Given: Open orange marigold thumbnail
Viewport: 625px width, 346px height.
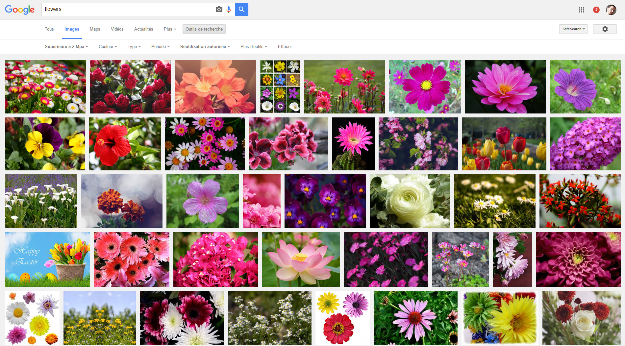Looking at the screenshot, I should (x=122, y=201).
